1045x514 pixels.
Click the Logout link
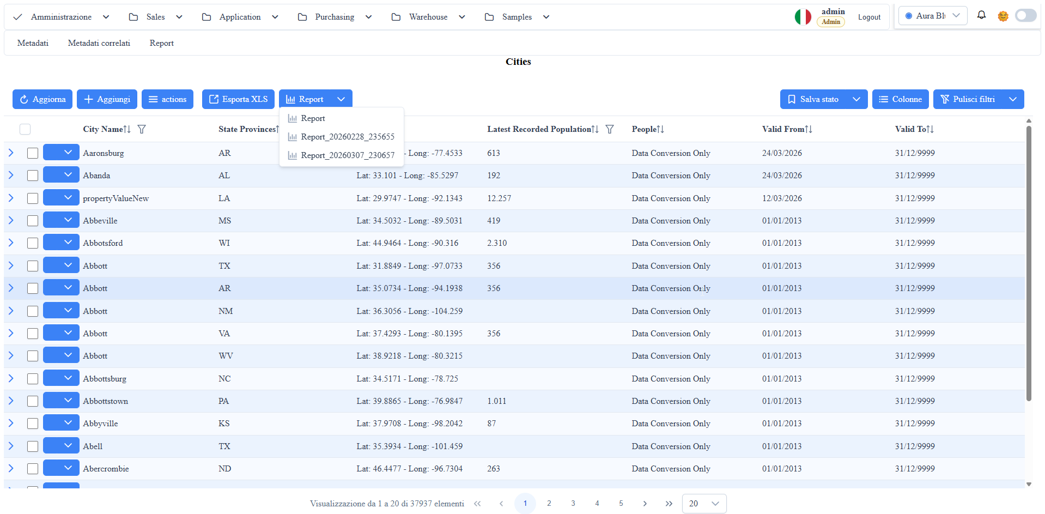coord(869,17)
